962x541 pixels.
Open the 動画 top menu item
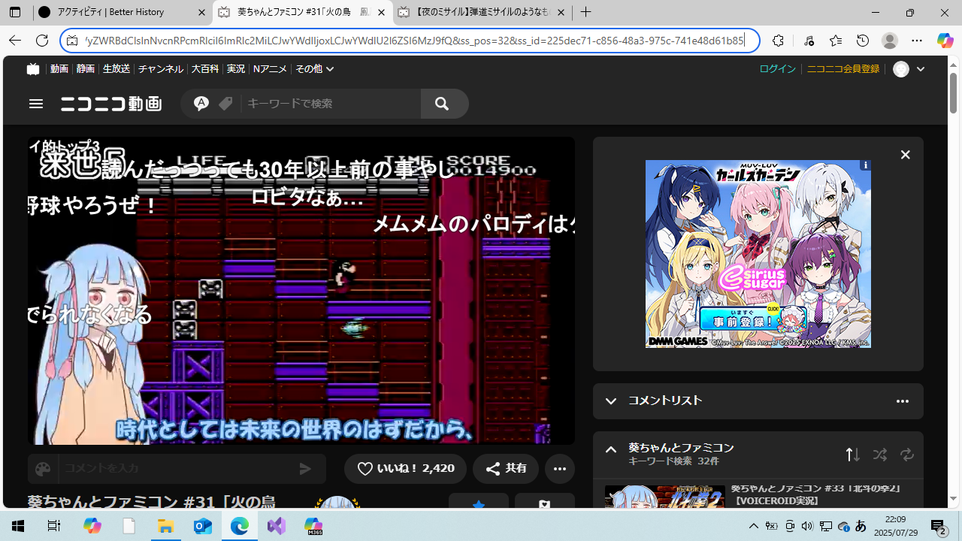(59, 68)
